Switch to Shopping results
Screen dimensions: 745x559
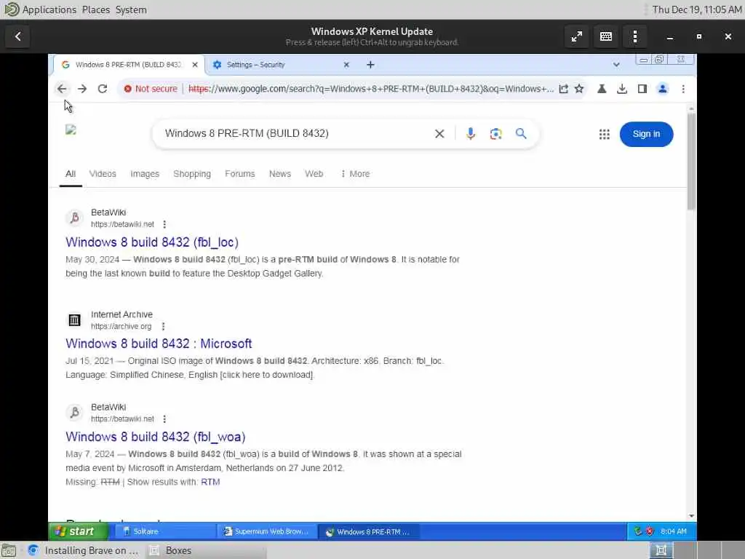click(192, 174)
